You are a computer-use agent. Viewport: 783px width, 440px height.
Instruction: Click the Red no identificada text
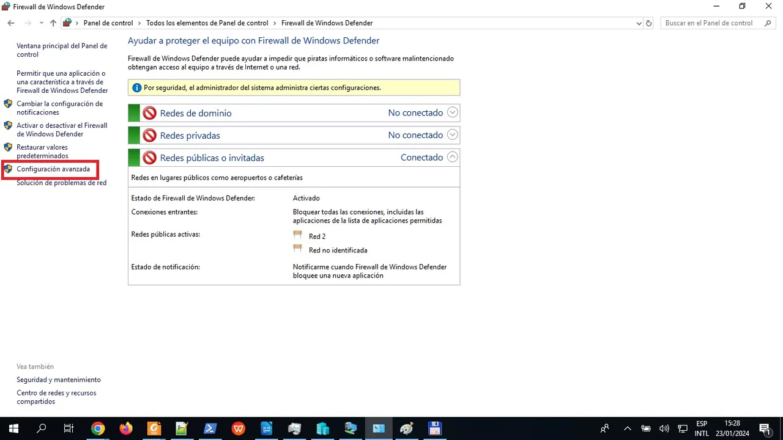(x=338, y=250)
